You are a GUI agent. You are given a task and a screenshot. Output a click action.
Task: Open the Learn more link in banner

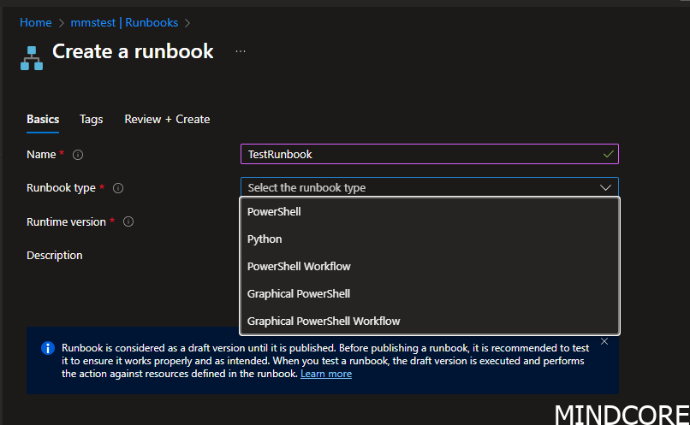coord(326,374)
